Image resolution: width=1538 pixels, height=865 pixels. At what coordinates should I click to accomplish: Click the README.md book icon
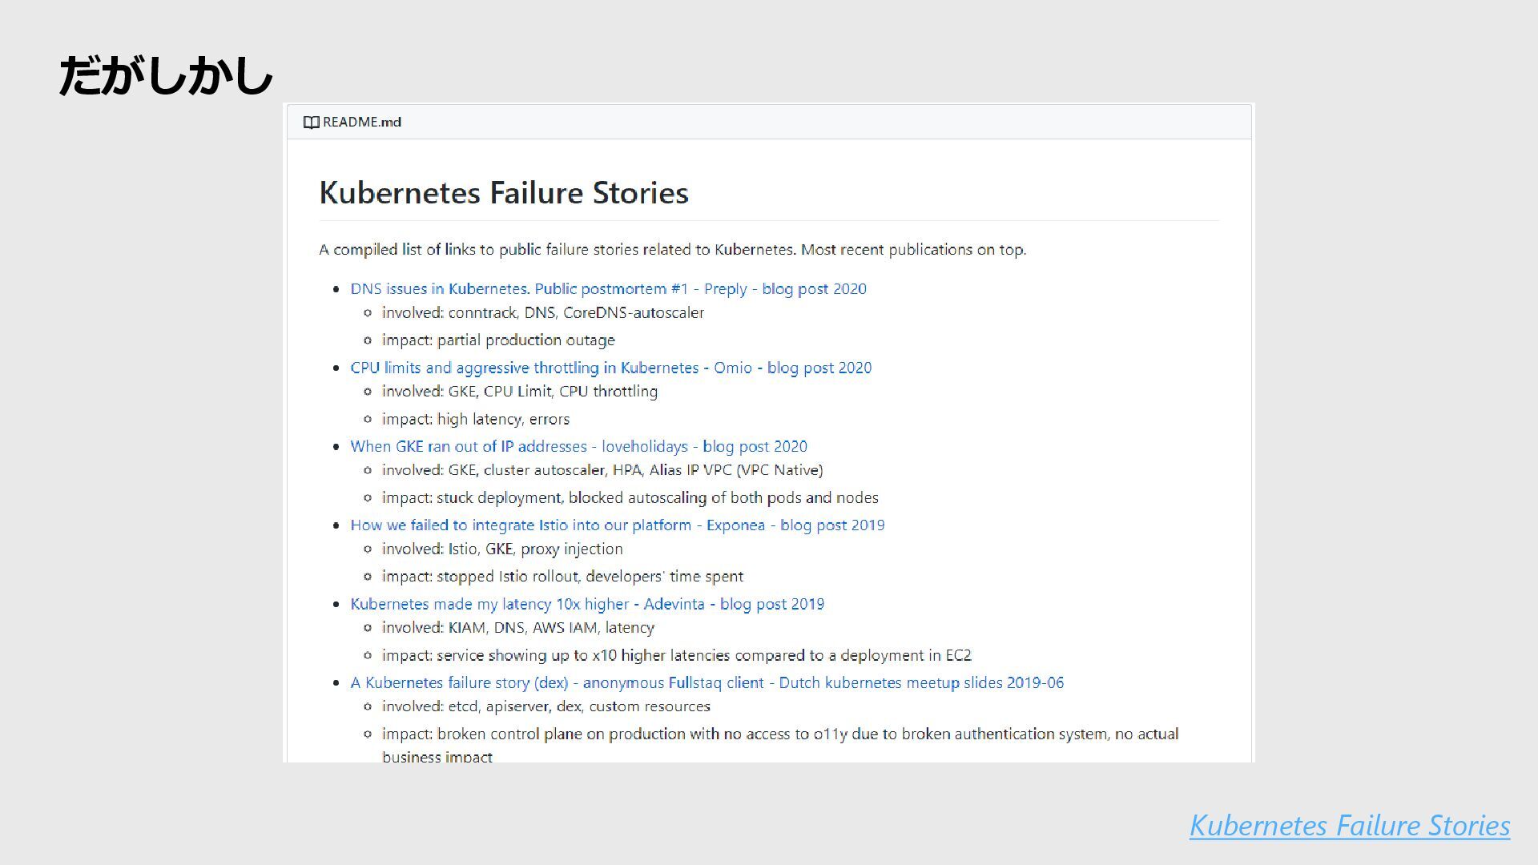click(x=311, y=123)
